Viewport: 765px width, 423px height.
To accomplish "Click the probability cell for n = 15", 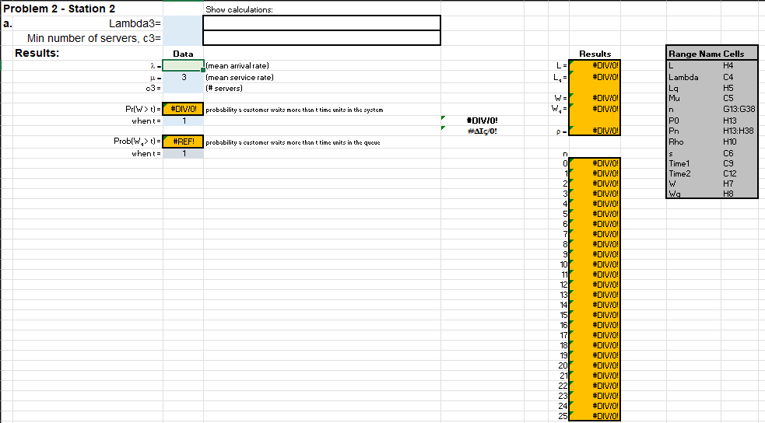I will [x=595, y=315].
